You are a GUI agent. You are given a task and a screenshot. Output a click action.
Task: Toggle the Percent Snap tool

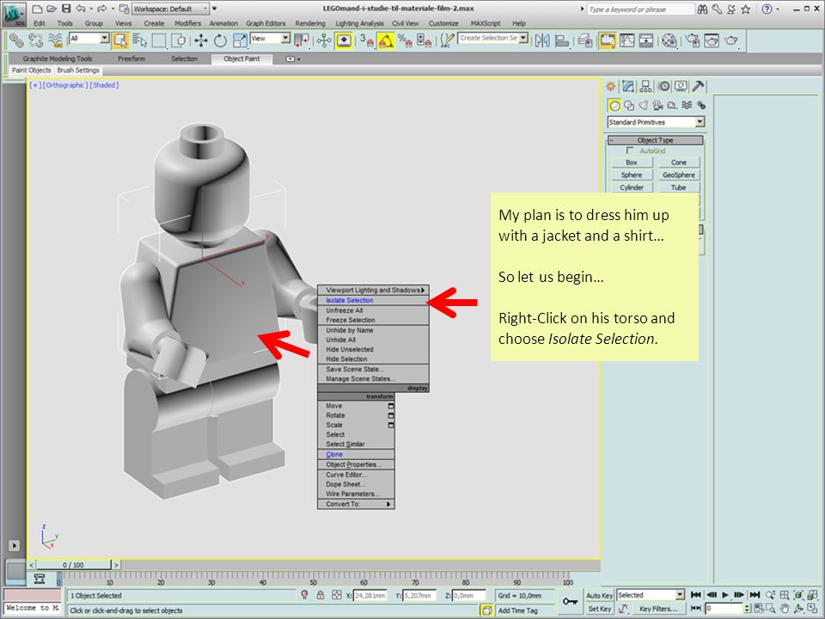[x=405, y=40]
